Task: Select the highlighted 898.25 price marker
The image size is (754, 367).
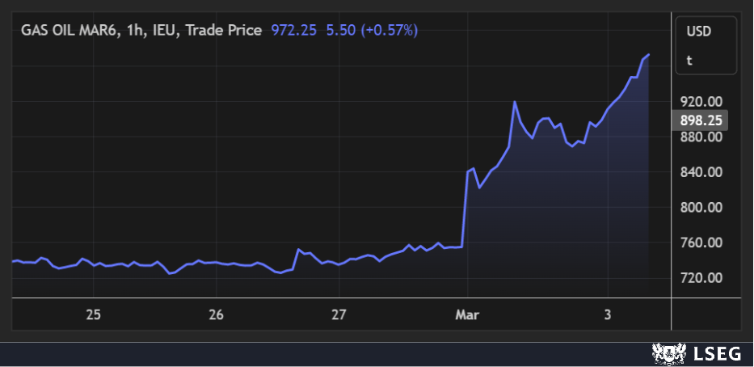Action: click(x=701, y=120)
